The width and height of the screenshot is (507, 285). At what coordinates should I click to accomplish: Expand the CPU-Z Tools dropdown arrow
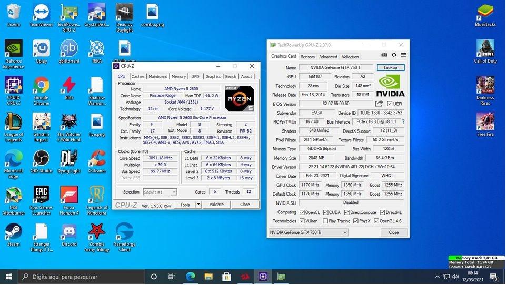coord(198,205)
